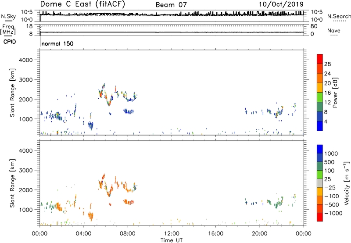
Task: Click the "Nave" legend label
Action: click(334, 30)
